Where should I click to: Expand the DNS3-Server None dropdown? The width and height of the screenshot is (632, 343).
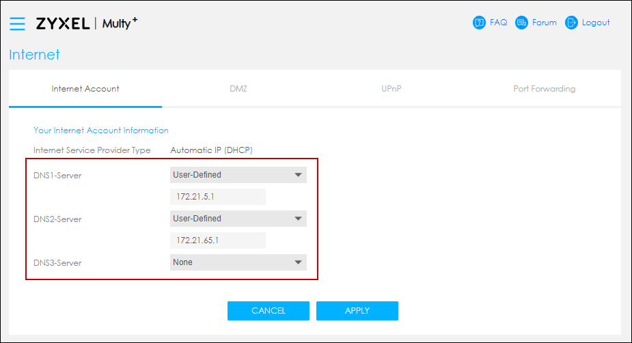[x=238, y=262]
